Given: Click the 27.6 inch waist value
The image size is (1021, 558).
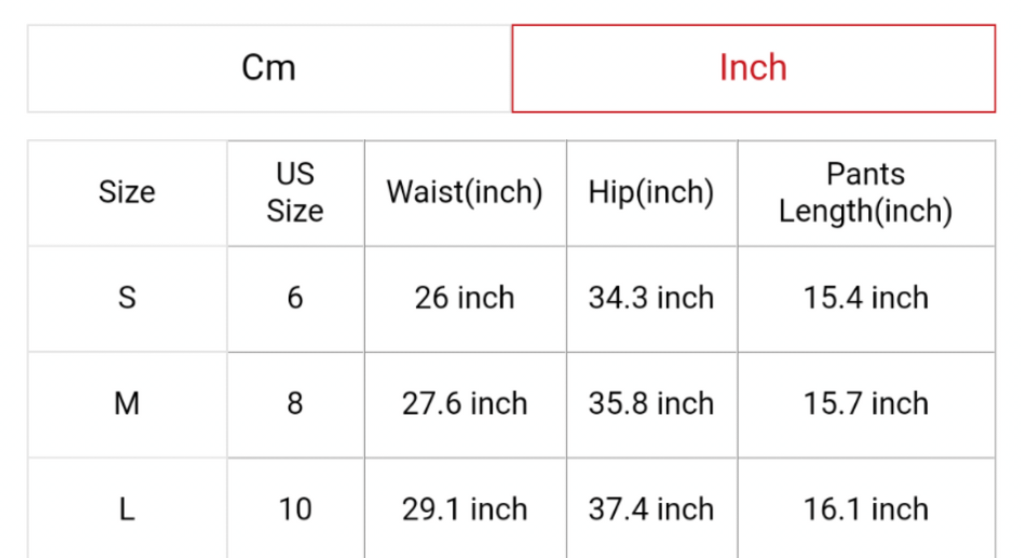Looking at the screenshot, I should click(464, 403).
